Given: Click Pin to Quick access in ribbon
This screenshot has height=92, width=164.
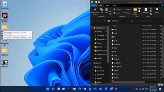Looking at the screenshot, I should pyautogui.click(x=95, y=11).
